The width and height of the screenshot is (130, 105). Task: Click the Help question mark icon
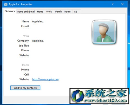tap(113, 4)
